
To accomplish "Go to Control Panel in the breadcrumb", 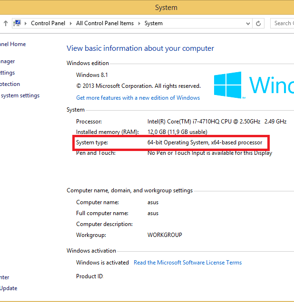I will coord(49,23).
